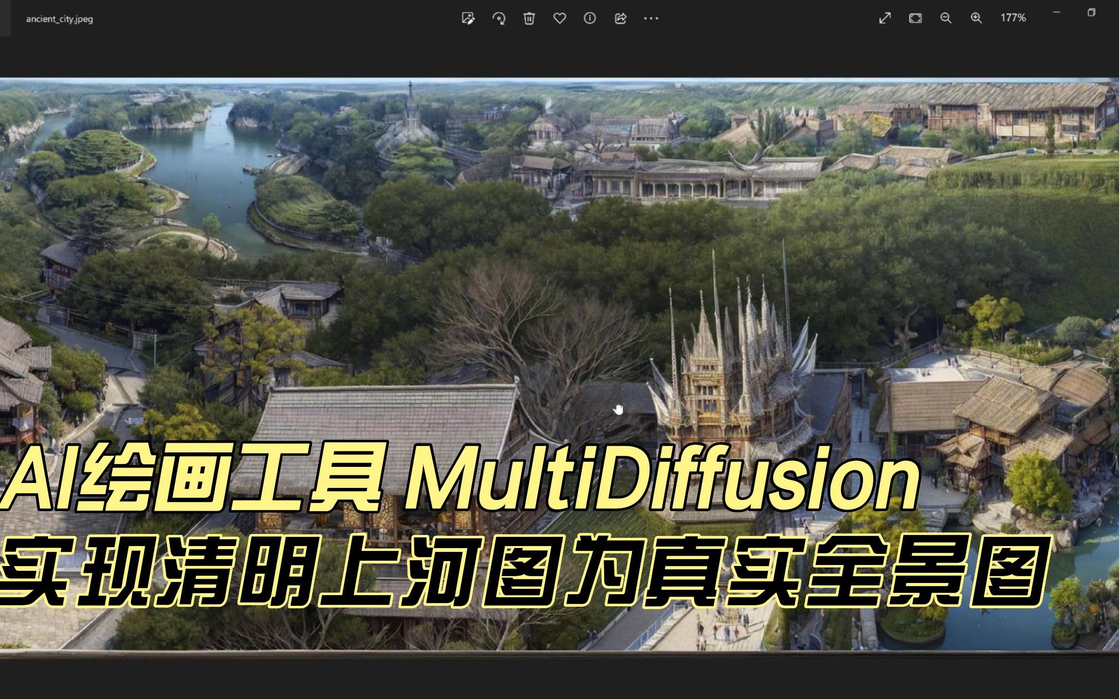Zoom in on the panorama
The image size is (1119, 699).
975,18
